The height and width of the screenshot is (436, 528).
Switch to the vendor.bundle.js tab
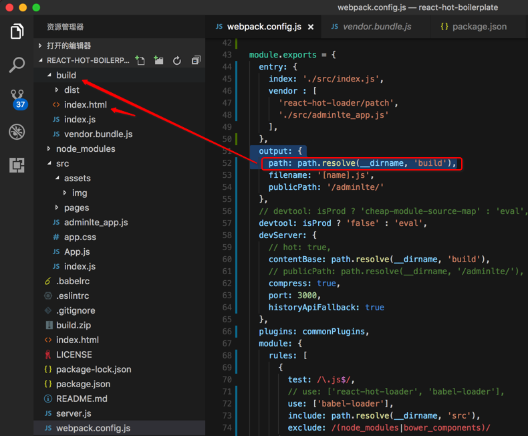[376, 27]
